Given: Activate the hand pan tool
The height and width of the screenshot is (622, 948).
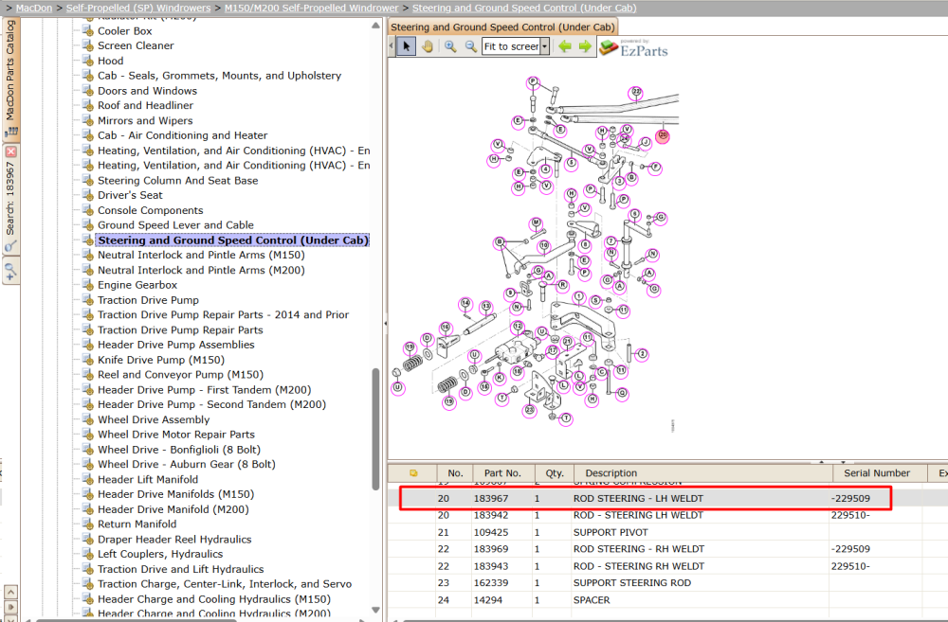Looking at the screenshot, I should coord(428,46).
